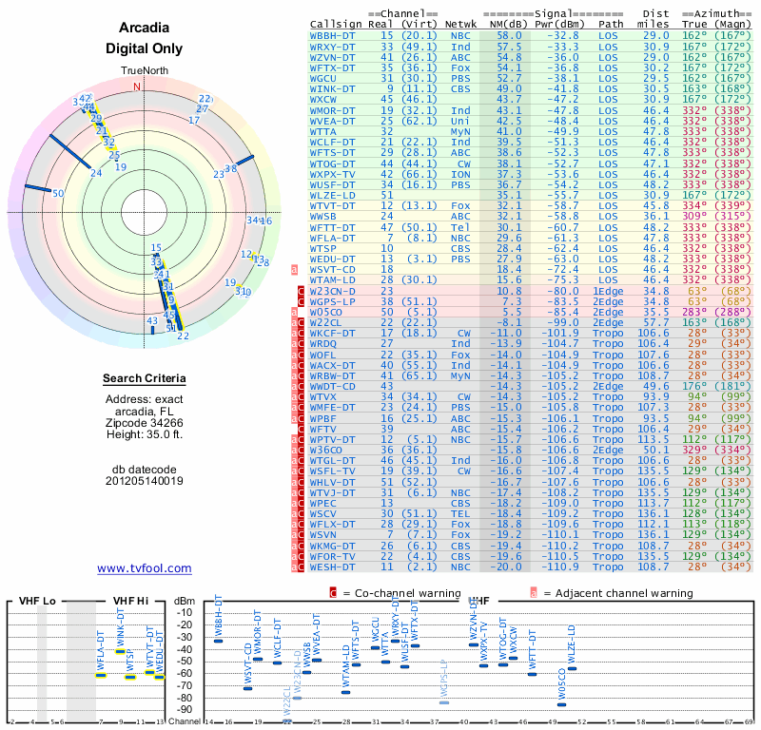Click the co-channel badge next to WGPS-LP
761x730 pixels.
[301, 301]
